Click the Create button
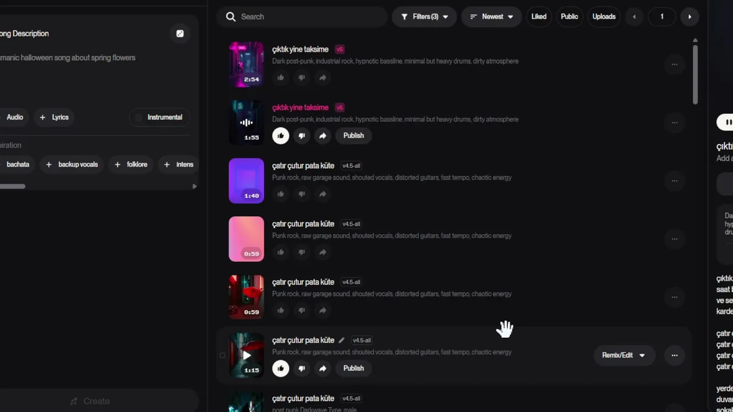 pyautogui.click(x=90, y=401)
